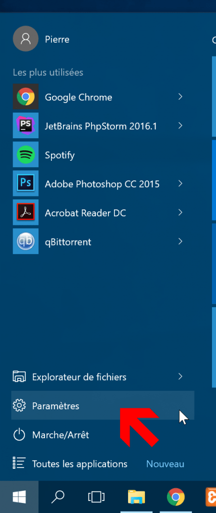Click the Marche/Arrêt power icon
Image resolution: width=216 pixels, height=513 pixels.
(x=19, y=435)
